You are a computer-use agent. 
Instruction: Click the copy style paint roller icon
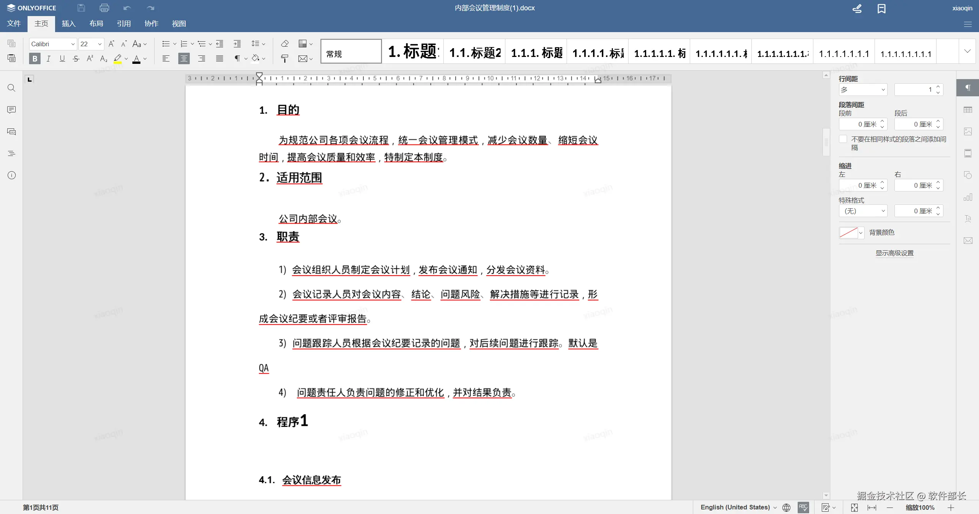coord(285,58)
